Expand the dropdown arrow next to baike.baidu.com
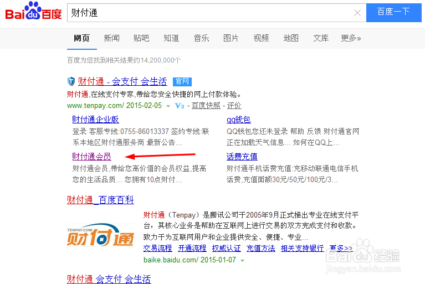The height and width of the screenshot is (284, 425). tap(242, 260)
